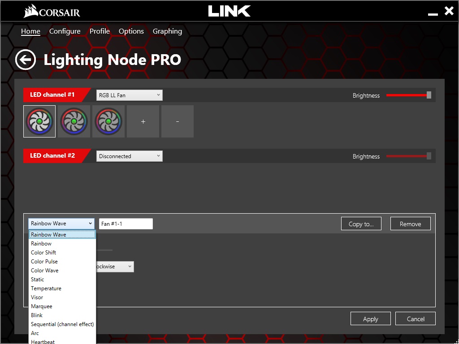459x344 pixels.
Task: Open the Options tab
Action: tap(131, 31)
